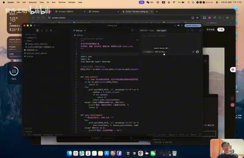The width and height of the screenshot is (244, 158).
Task: Click the white download button on Cursor website
Action: click(x=221, y=29)
